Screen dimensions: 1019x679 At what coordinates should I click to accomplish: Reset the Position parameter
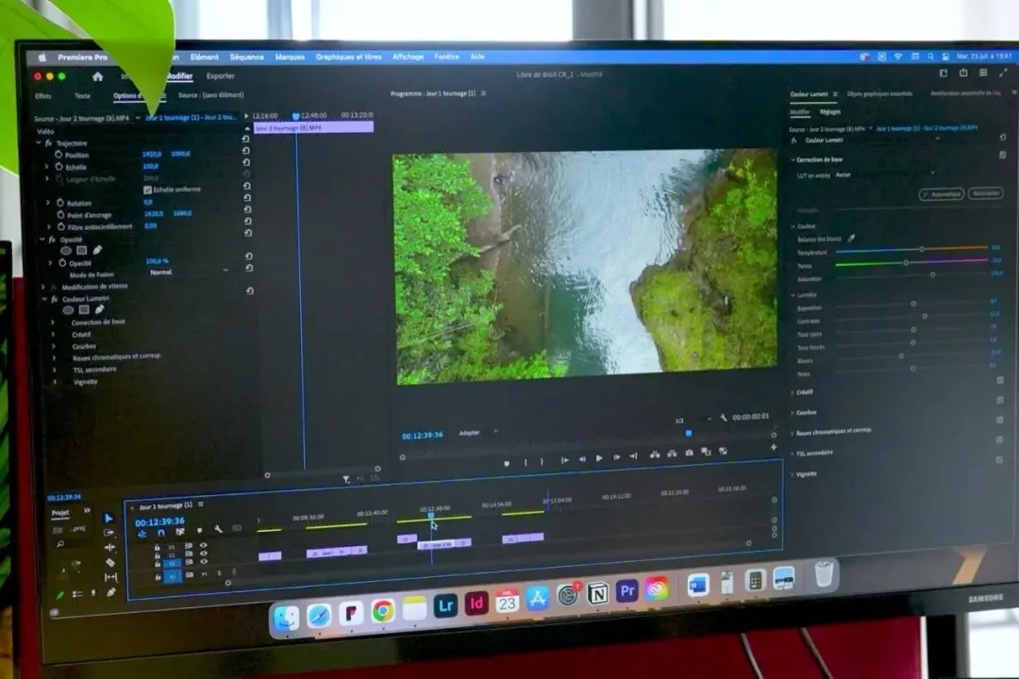(x=245, y=151)
